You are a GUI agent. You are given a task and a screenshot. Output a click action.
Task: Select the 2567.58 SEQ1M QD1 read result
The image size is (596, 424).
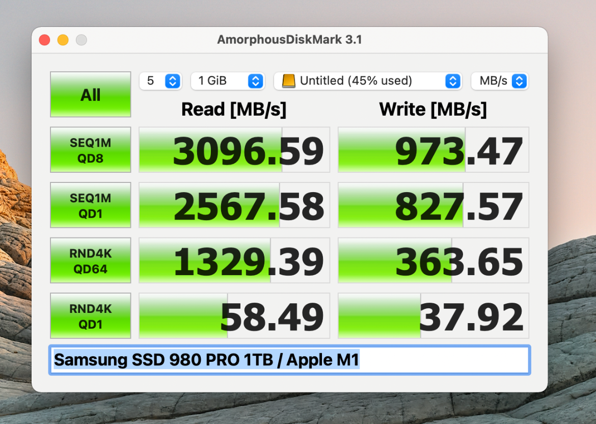(234, 205)
